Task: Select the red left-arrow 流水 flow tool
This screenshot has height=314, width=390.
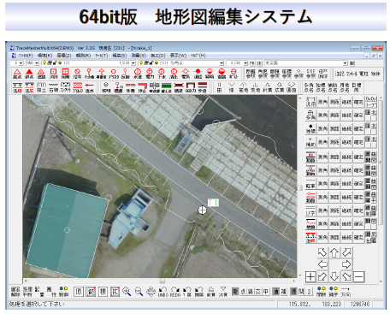Action: (x=90, y=87)
